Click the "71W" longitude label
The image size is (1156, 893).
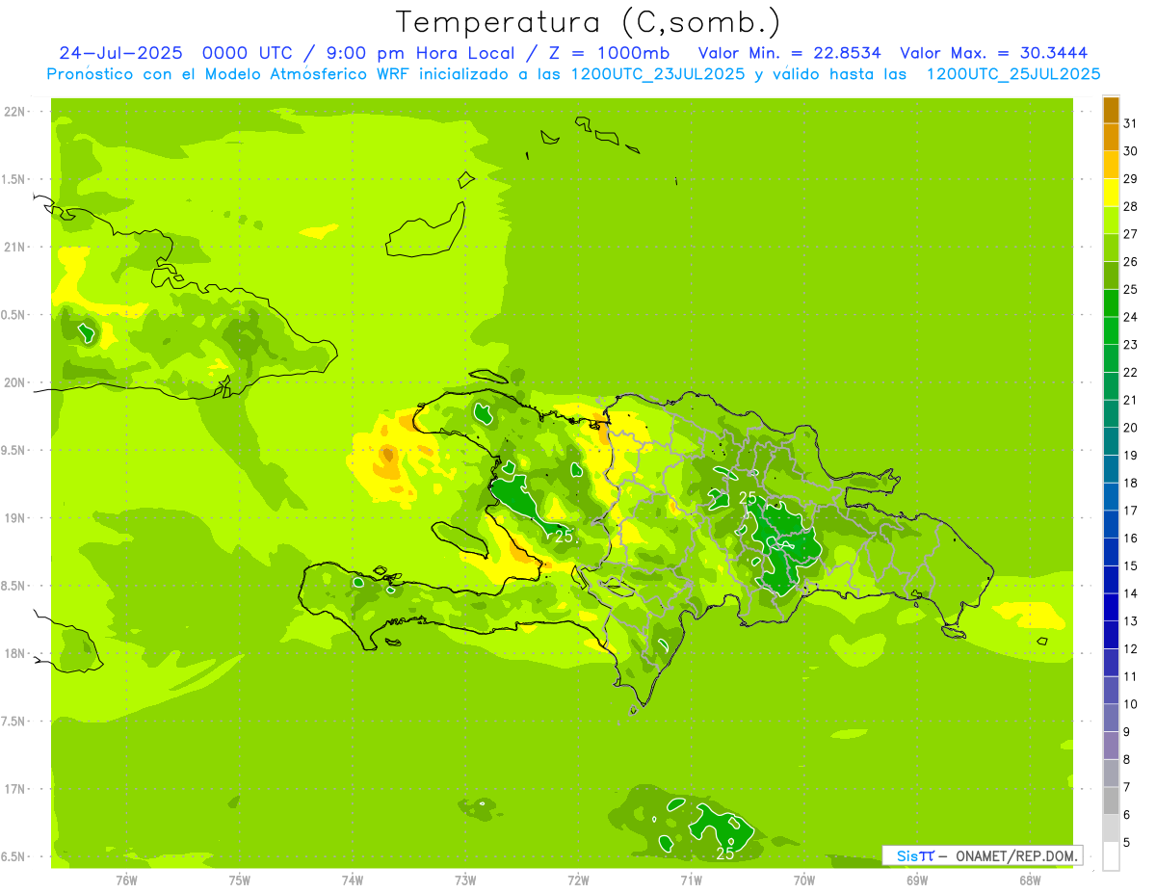pos(691,880)
